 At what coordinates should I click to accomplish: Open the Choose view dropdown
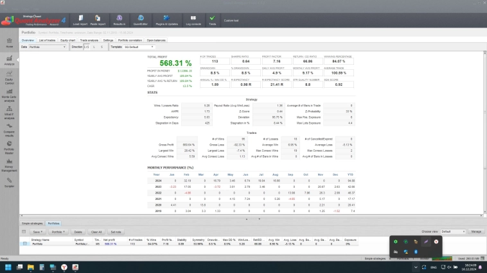[x=453, y=231]
